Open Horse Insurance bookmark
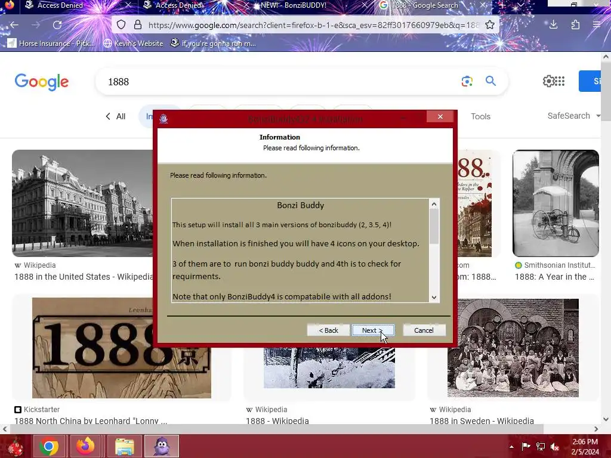The image size is (611, 458). (51, 43)
